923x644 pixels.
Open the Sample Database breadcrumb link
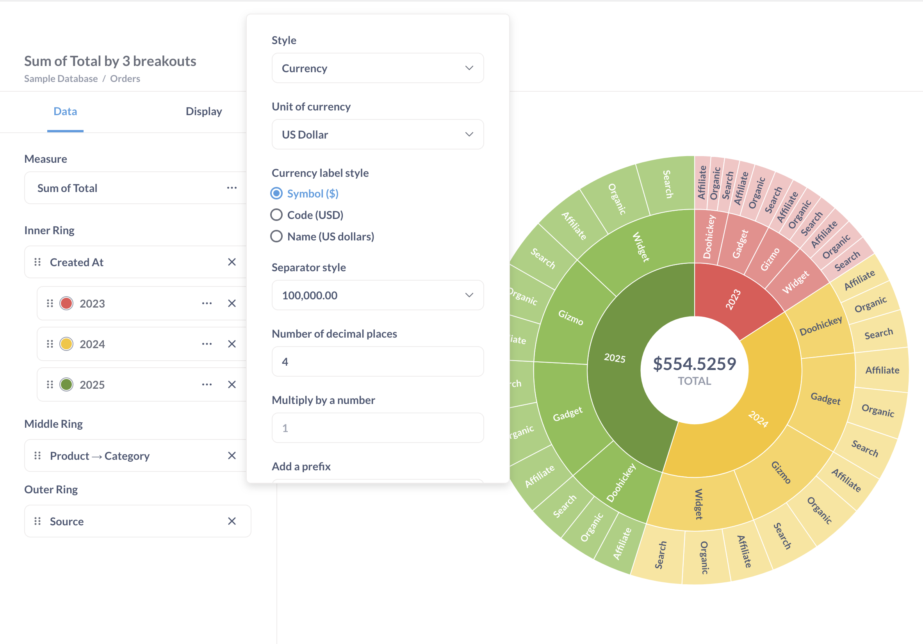pos(61,79)
